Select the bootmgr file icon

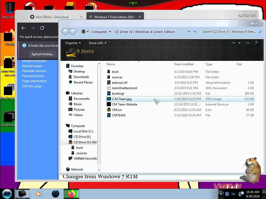pyautogui.click(x=109, y=93)
